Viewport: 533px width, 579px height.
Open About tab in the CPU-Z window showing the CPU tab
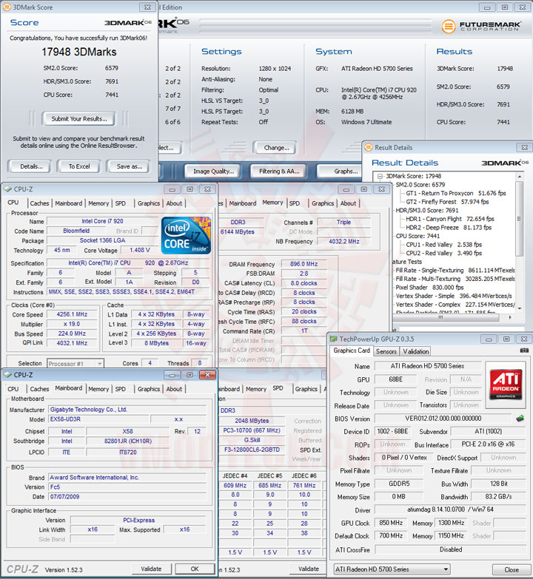point(174,203)
